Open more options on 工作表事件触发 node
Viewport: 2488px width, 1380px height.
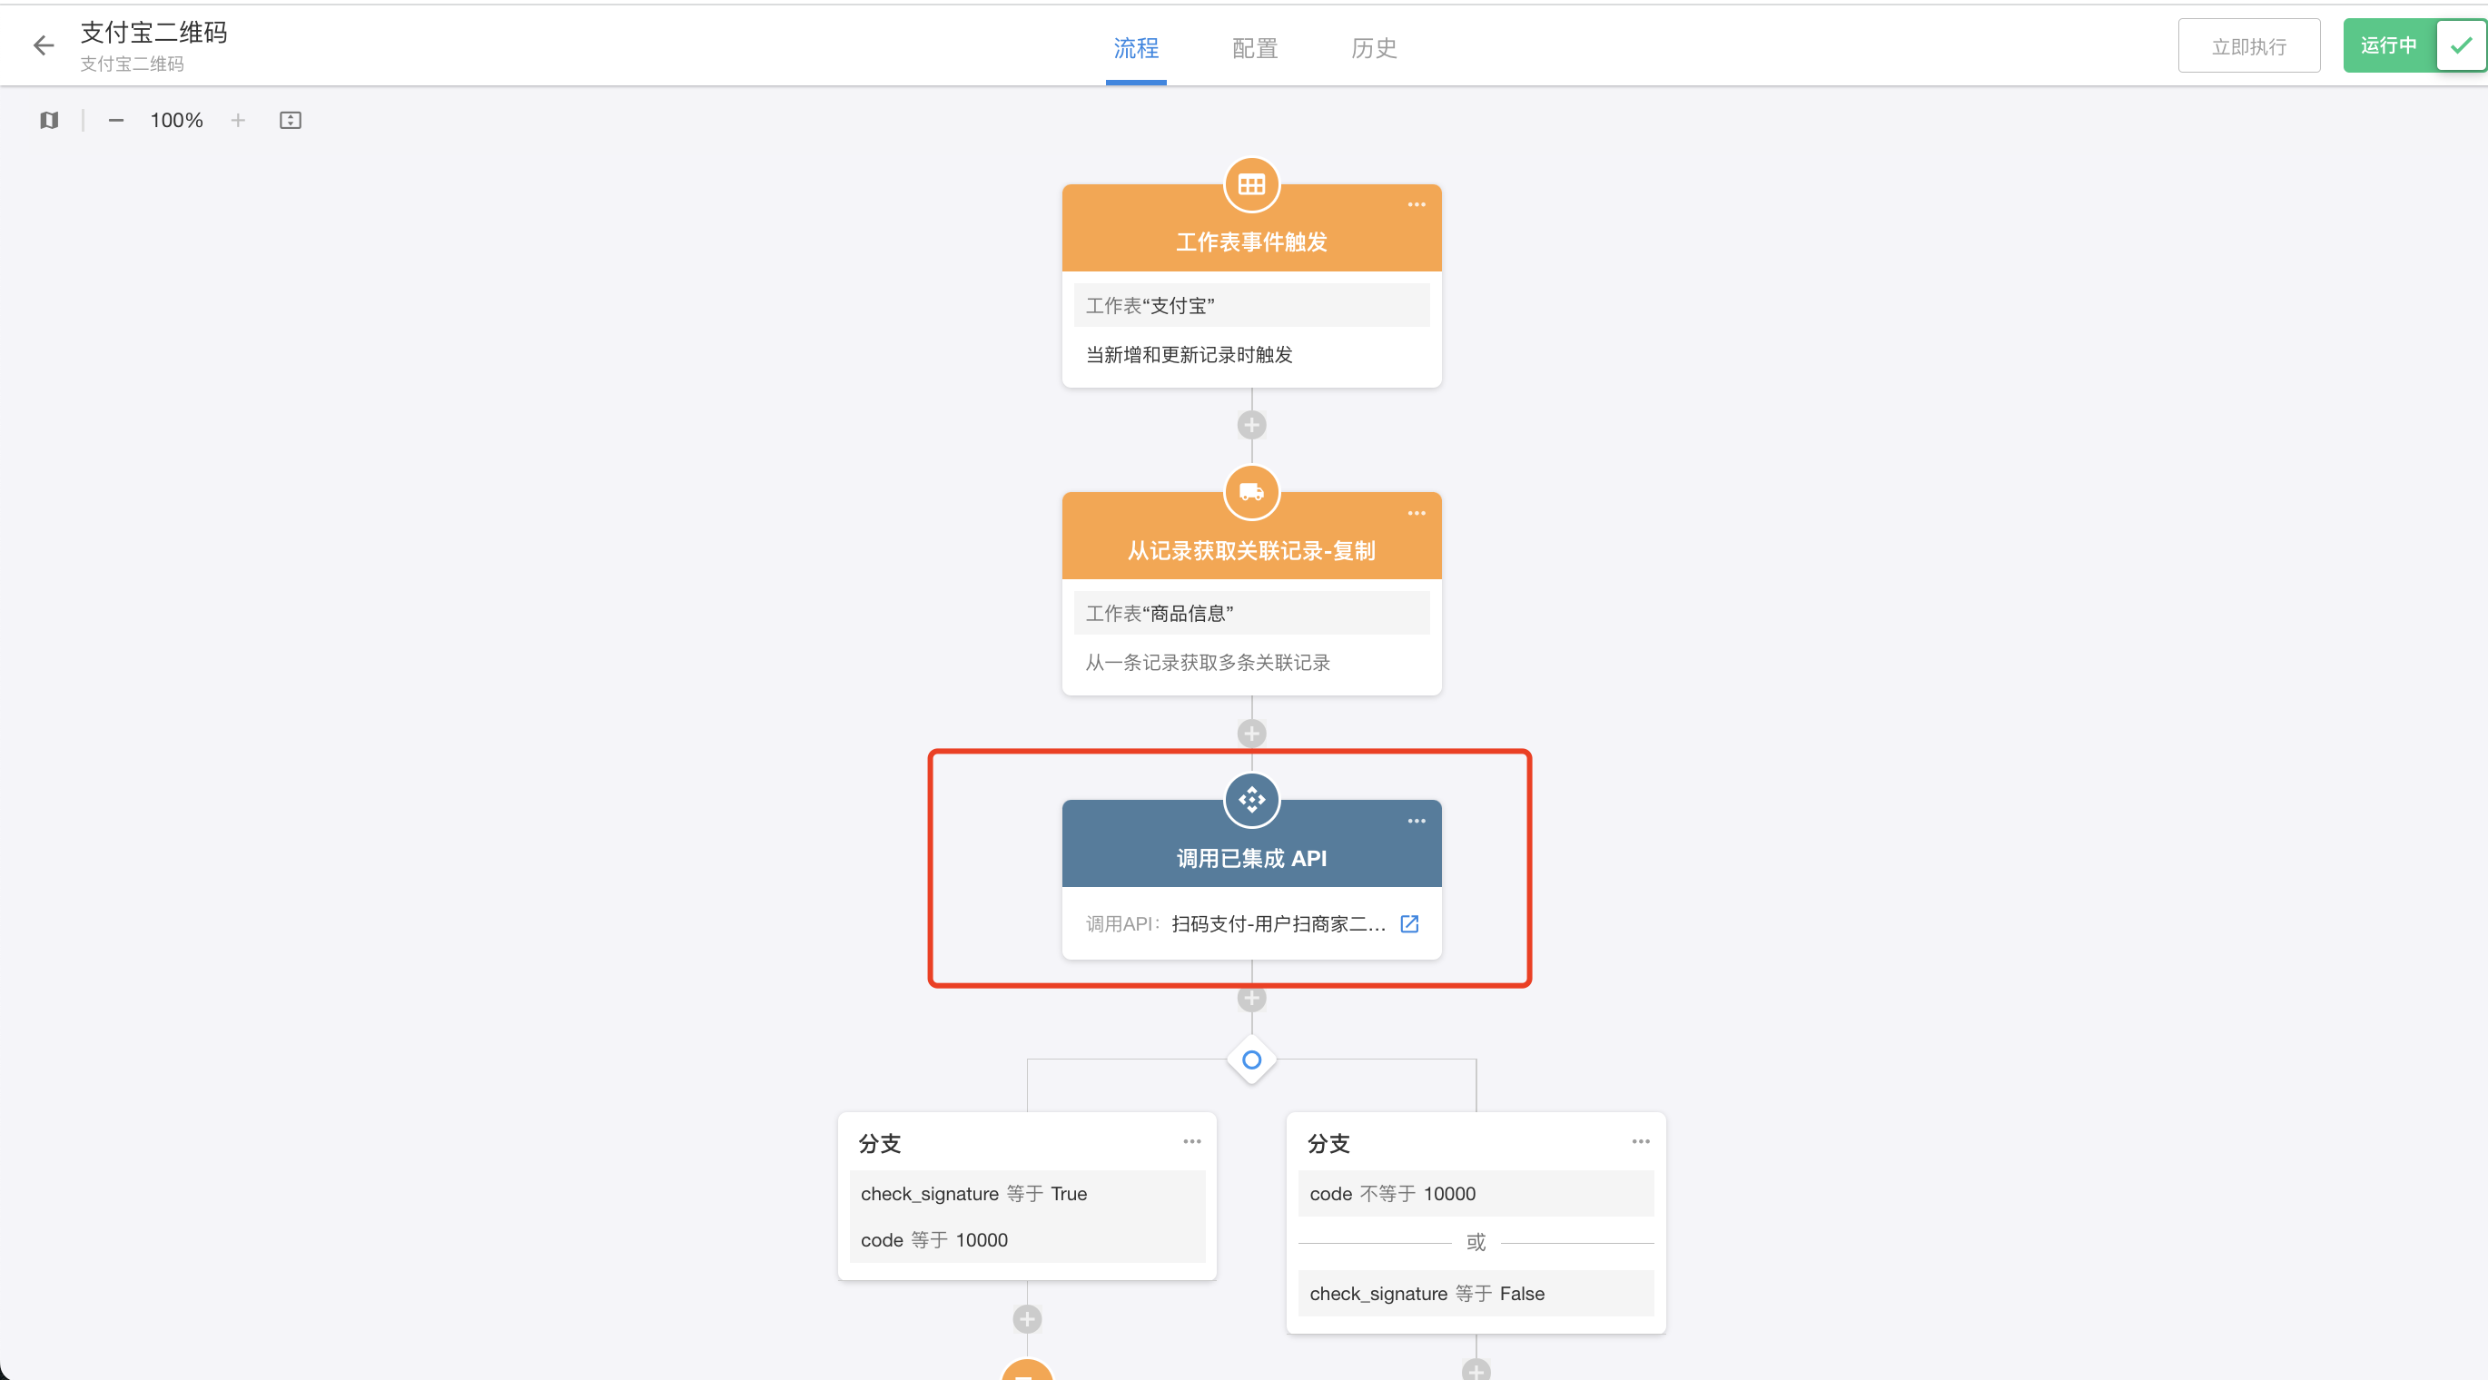pos(1416,205)
